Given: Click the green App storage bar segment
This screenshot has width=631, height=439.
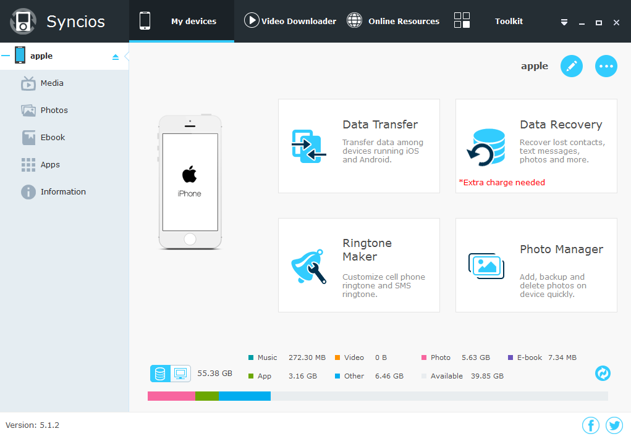Looking at the screenshot, I should point(207,396).
